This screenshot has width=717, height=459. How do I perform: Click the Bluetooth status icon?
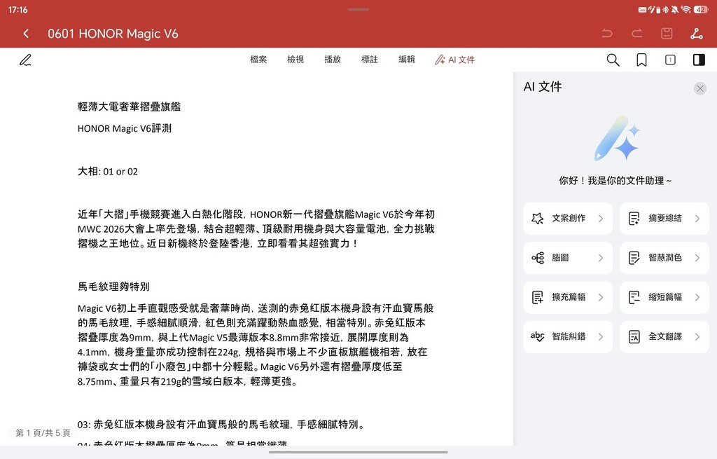[x=666, y=10]
